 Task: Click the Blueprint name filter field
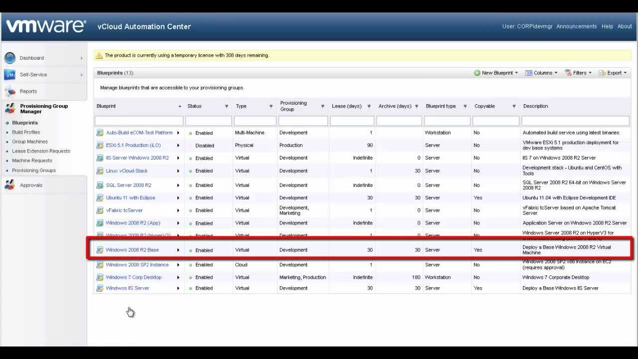click(x=139, y=121)
